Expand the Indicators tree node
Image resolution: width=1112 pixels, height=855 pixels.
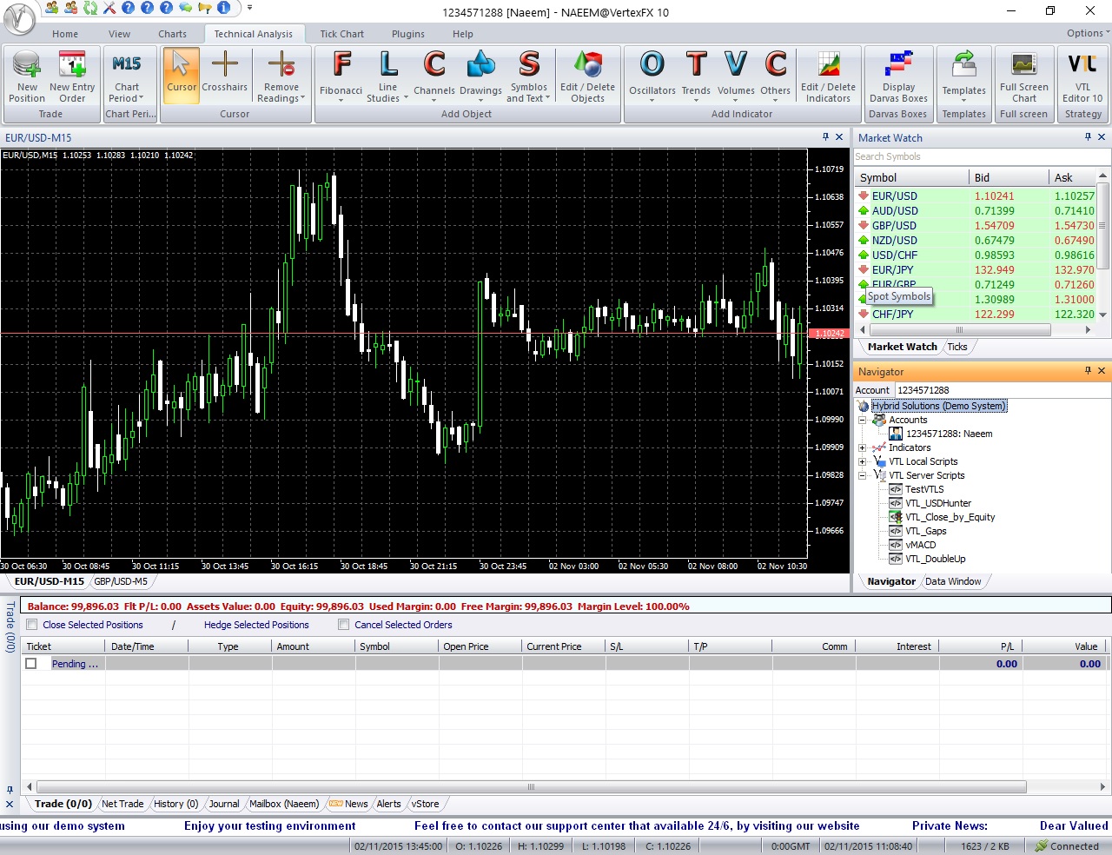[x=863, y=447]
